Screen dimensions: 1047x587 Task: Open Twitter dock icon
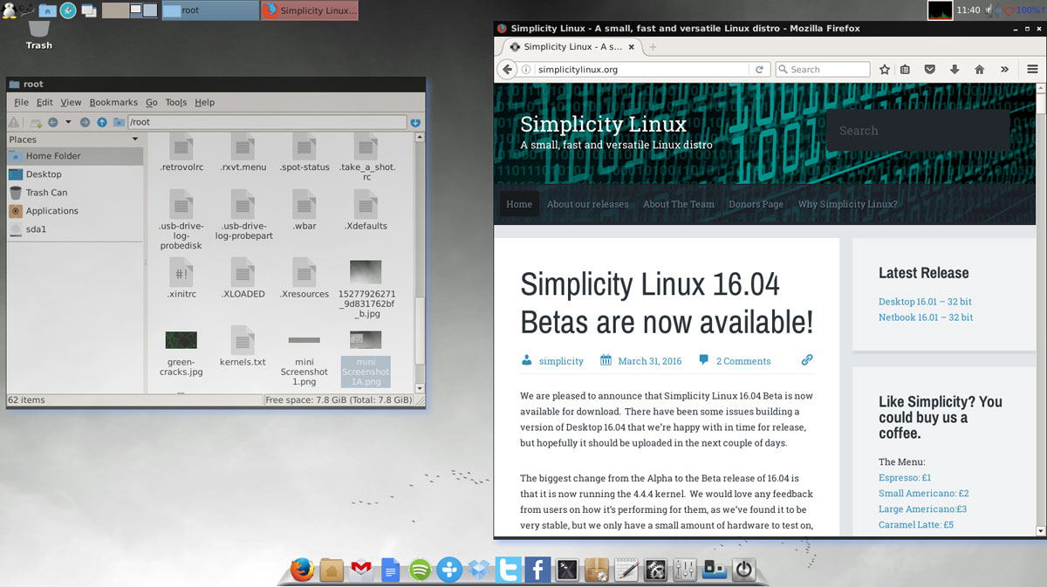coord(508,570)
